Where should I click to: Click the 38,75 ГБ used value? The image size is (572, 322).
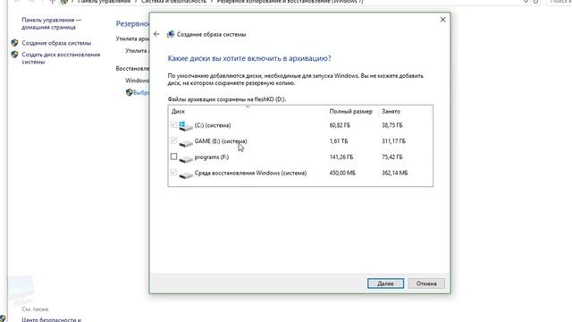[x=392, y=125]
